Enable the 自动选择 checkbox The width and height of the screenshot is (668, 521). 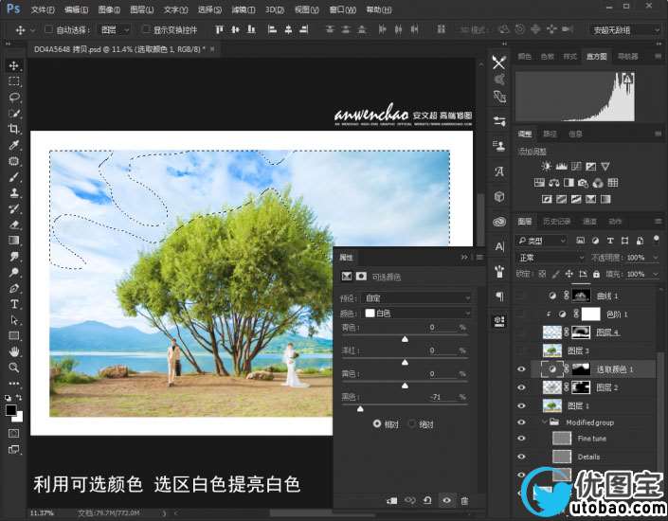[x=48, y=29]
